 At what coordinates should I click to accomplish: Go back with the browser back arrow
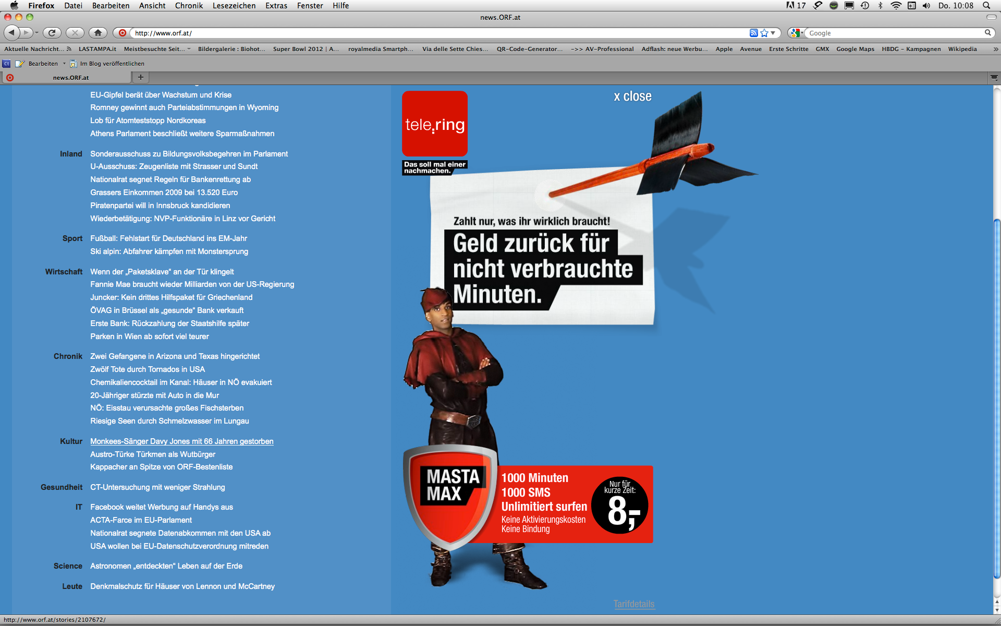click(11, 32)
